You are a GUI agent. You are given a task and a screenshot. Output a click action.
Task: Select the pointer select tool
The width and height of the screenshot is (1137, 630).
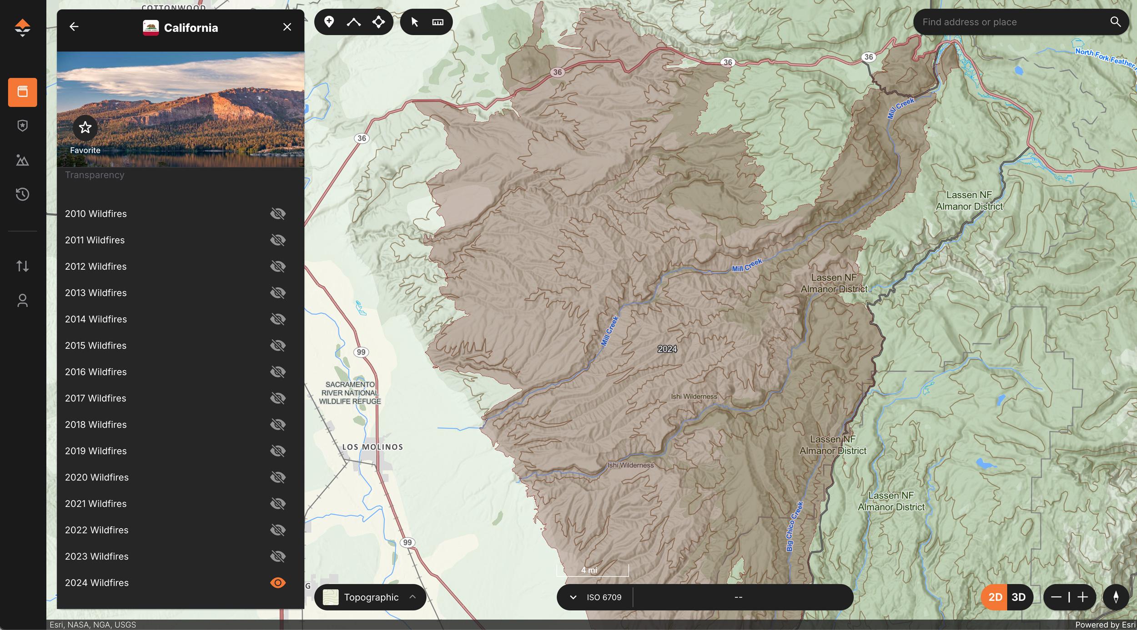click(414, 21)
